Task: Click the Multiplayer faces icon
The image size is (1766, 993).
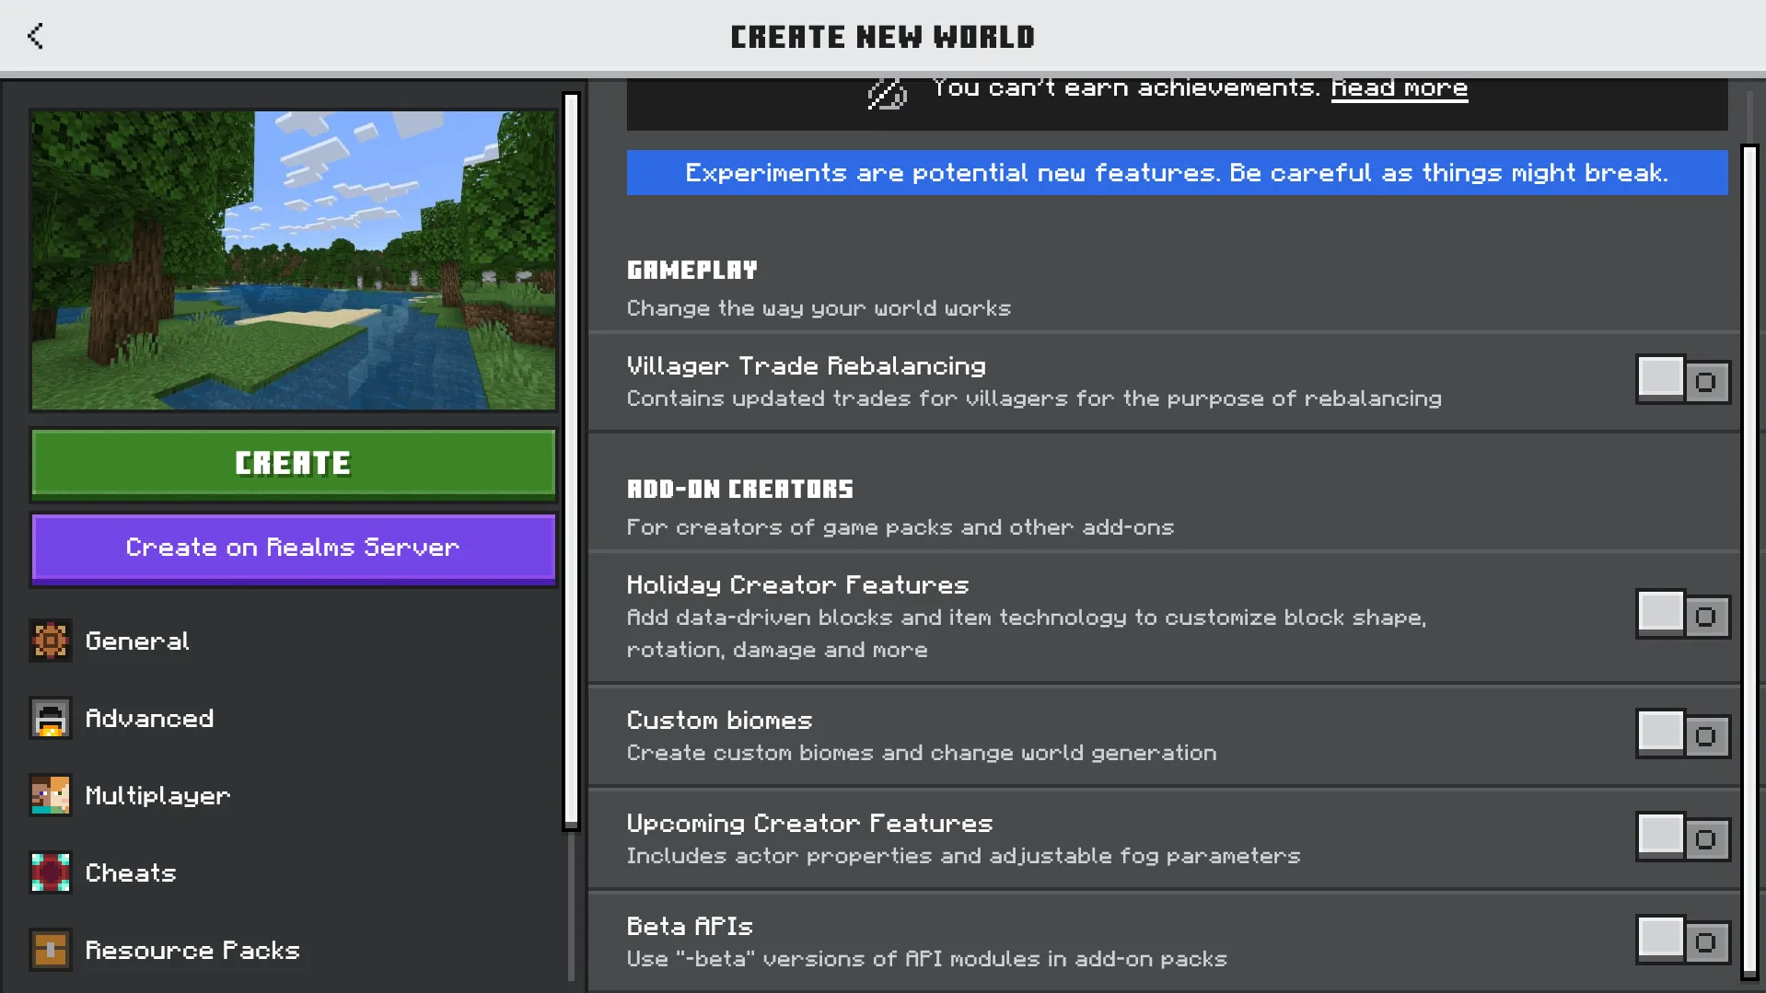Action: point(51,795)
